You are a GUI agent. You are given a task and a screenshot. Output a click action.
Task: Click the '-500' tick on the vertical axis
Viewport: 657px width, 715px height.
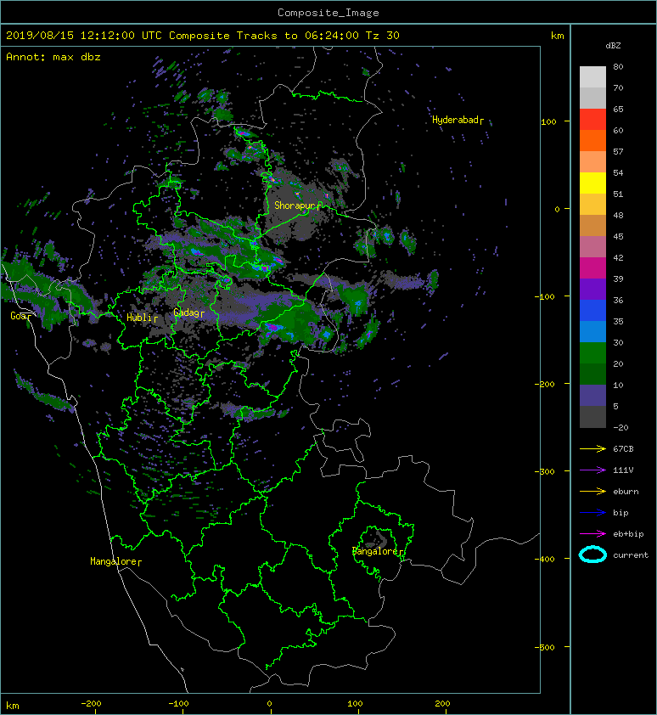(545, 648)
